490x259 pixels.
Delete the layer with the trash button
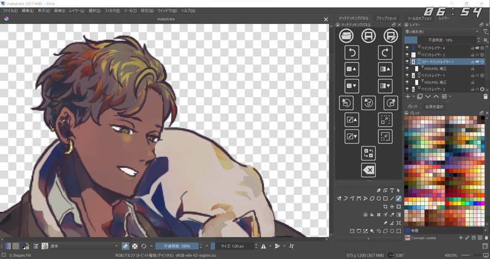click(485, 97)
